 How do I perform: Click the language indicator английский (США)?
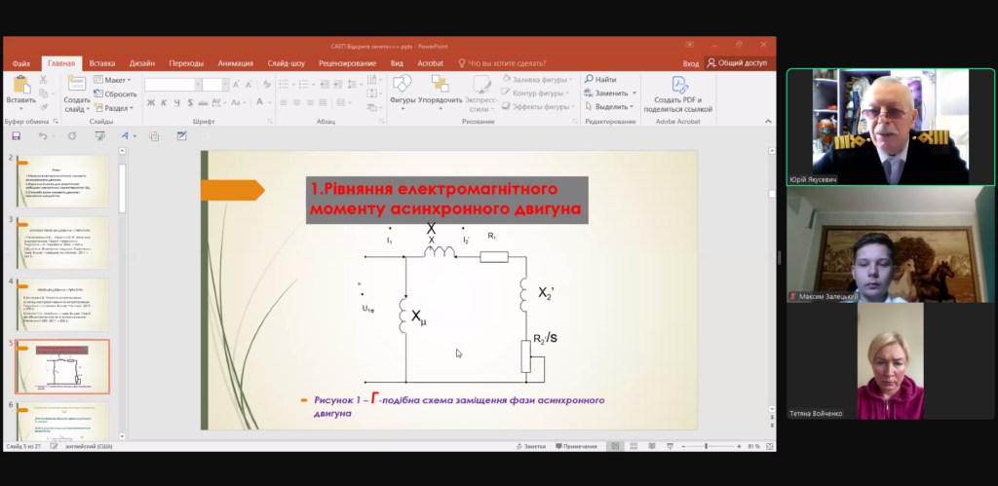[x=89, y=447]
